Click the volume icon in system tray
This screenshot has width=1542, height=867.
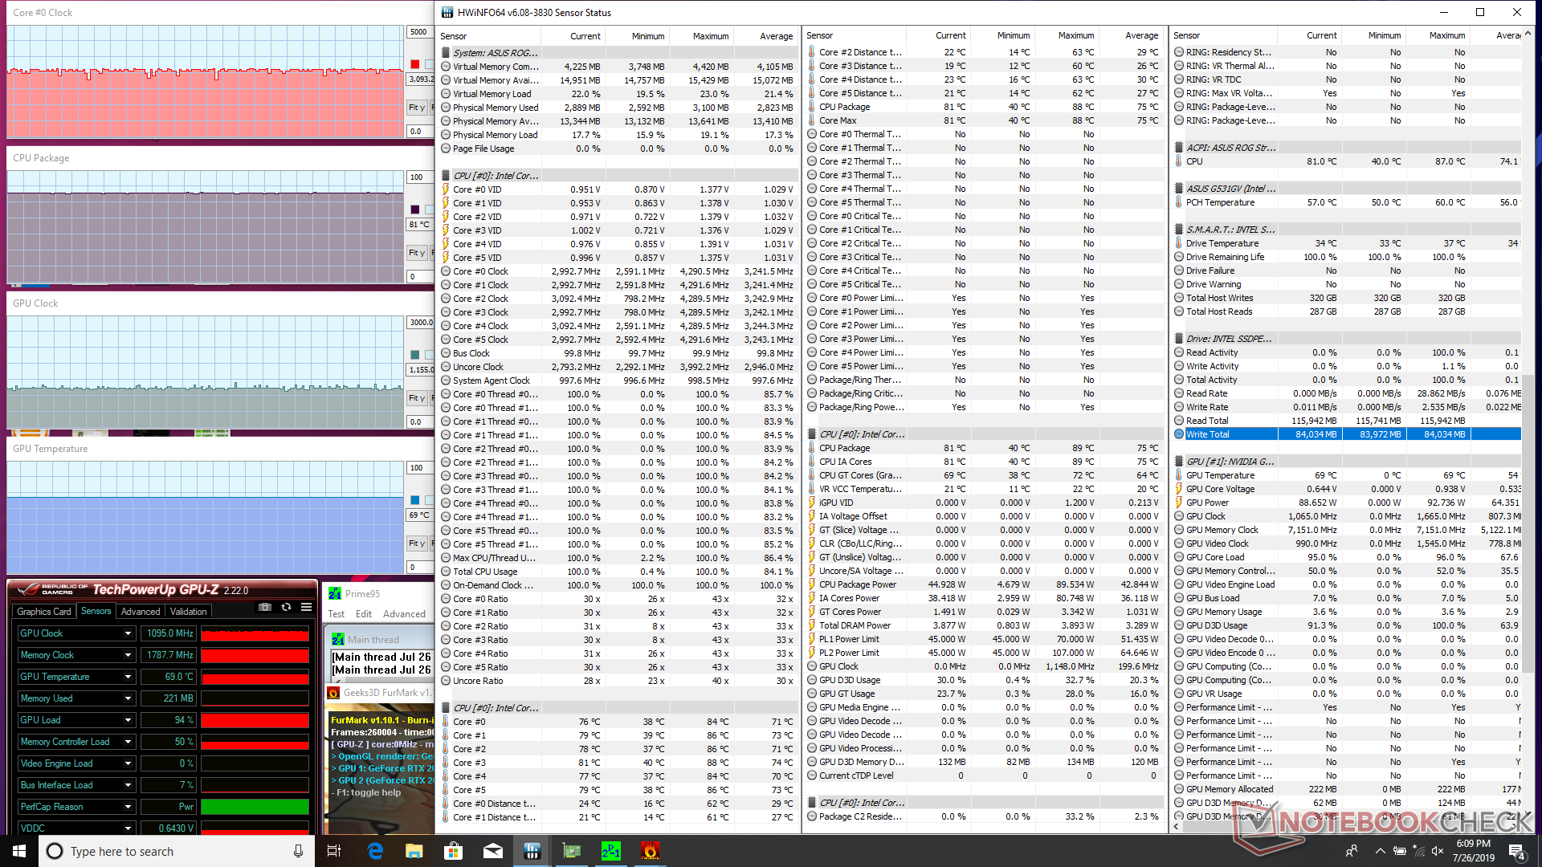pos(1438,851)
